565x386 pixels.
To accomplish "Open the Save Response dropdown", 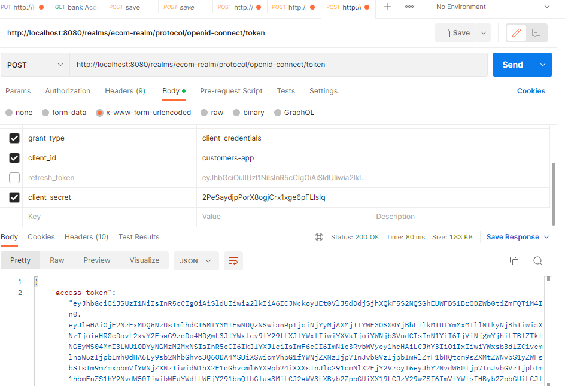I will [x=517, y=236].
